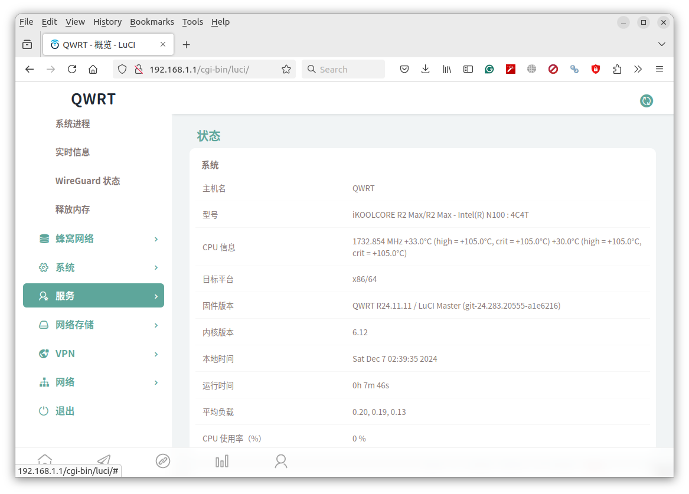Reload the current page
Viewport: 689px width, 494px height.
pyautogui.click(x=72, y=70)
